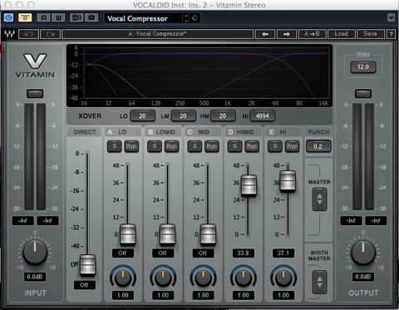Click the LO crossover frequency value
Screen dimensions: 399x310
[x=142, y=116]
